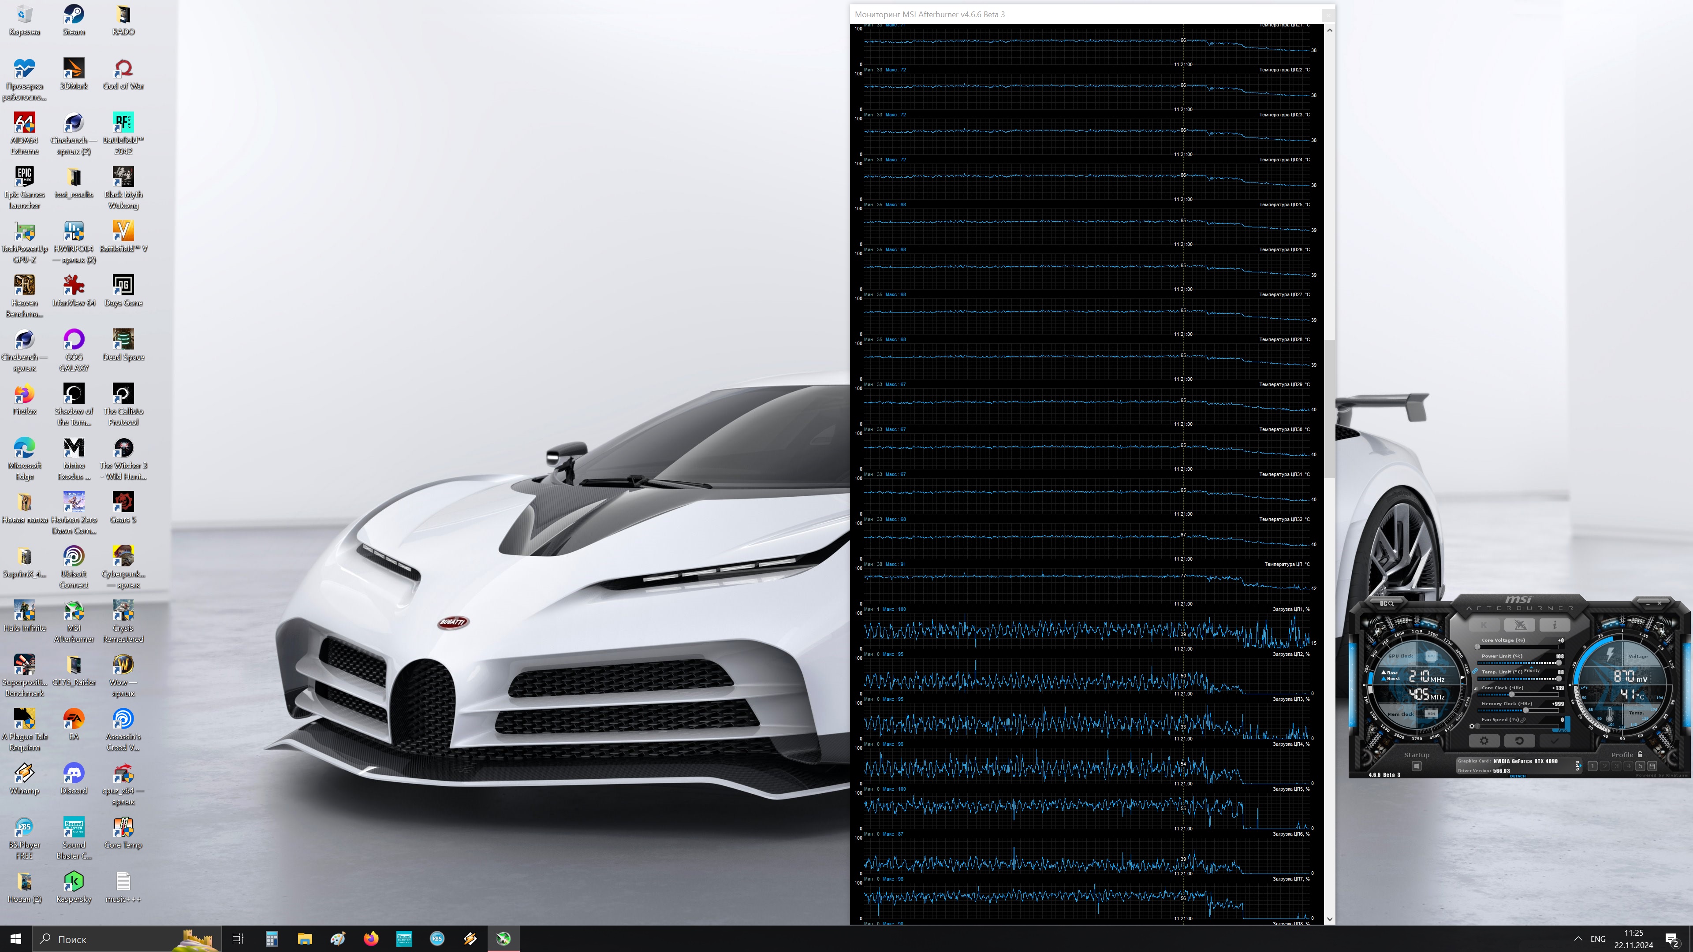The height and width of the screenshot is (952, 1693).
Task: Apply settings with the checkmark button
Action: [x=1555, y=741]
